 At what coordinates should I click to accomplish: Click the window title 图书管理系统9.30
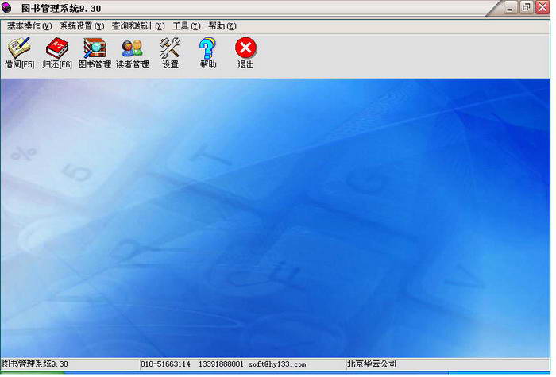click(61, 8)
